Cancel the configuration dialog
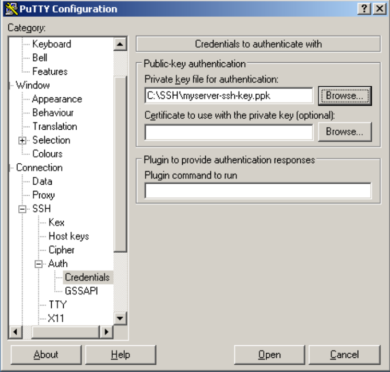The width and height of the screenshot is (390, 372). [345, 355]
